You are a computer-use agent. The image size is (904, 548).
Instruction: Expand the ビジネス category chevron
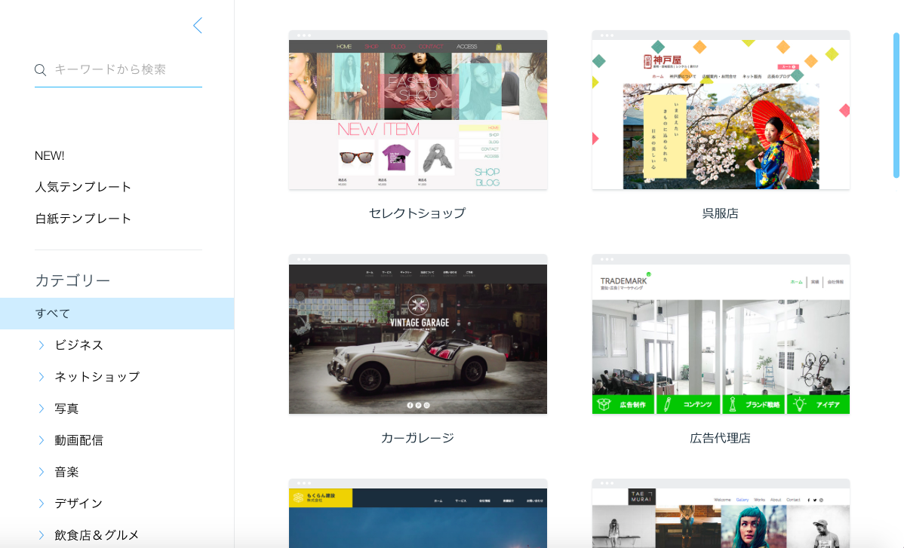coord(42,345)
